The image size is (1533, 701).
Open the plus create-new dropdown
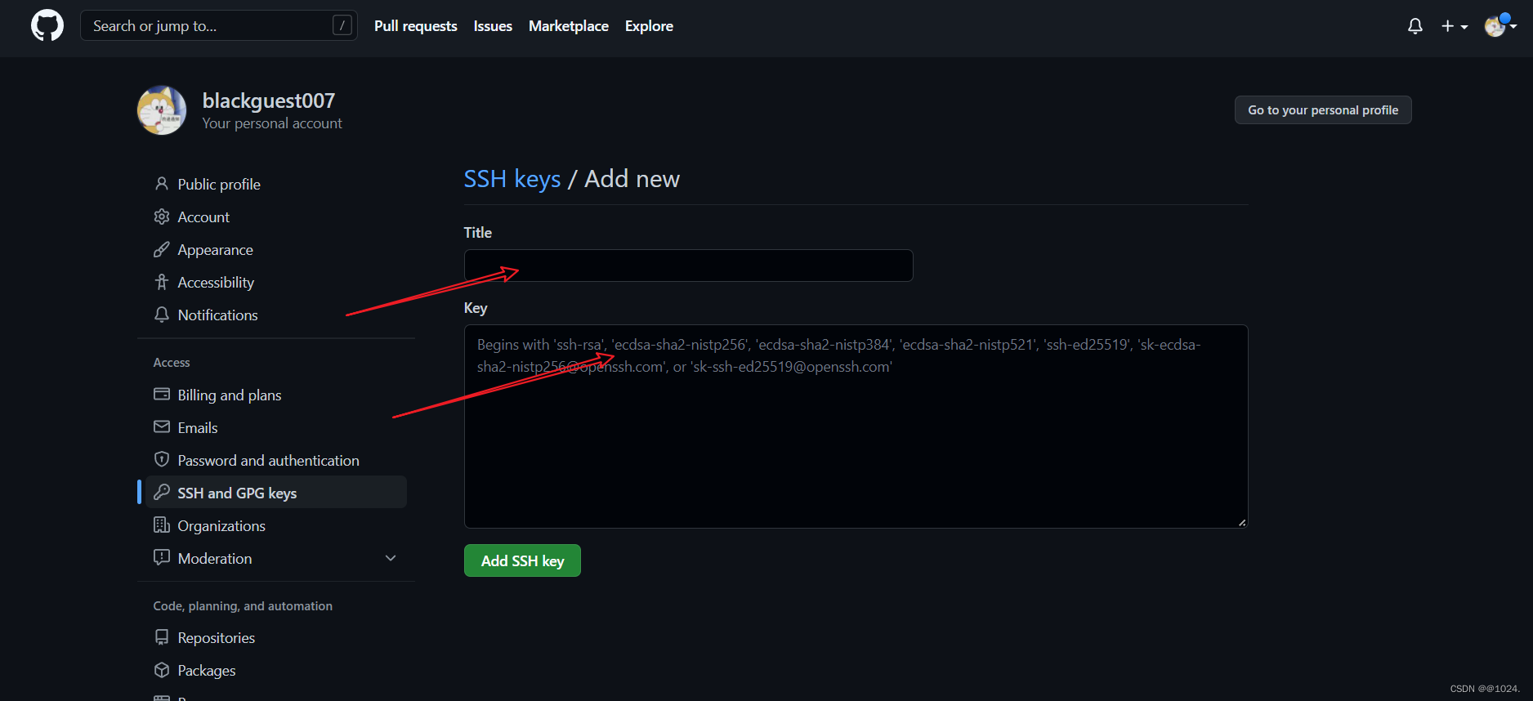coord(1455,26)
